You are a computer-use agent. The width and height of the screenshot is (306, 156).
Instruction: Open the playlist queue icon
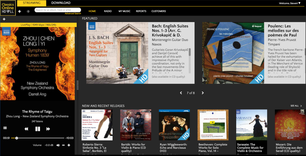point(5,128)
